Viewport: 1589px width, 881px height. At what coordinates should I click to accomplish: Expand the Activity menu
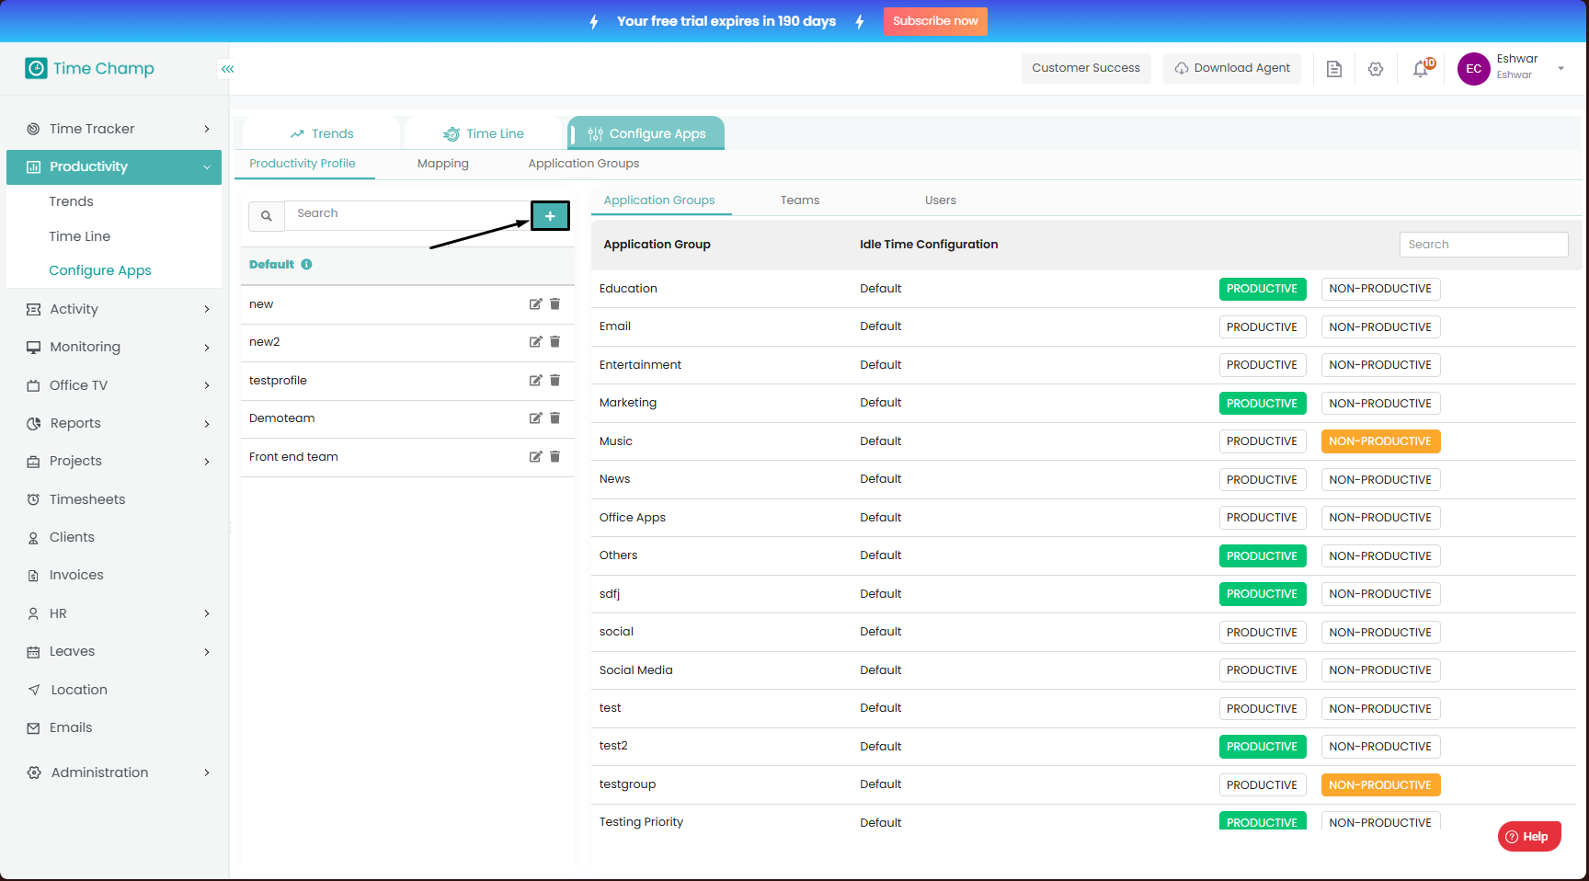point(114,309)
